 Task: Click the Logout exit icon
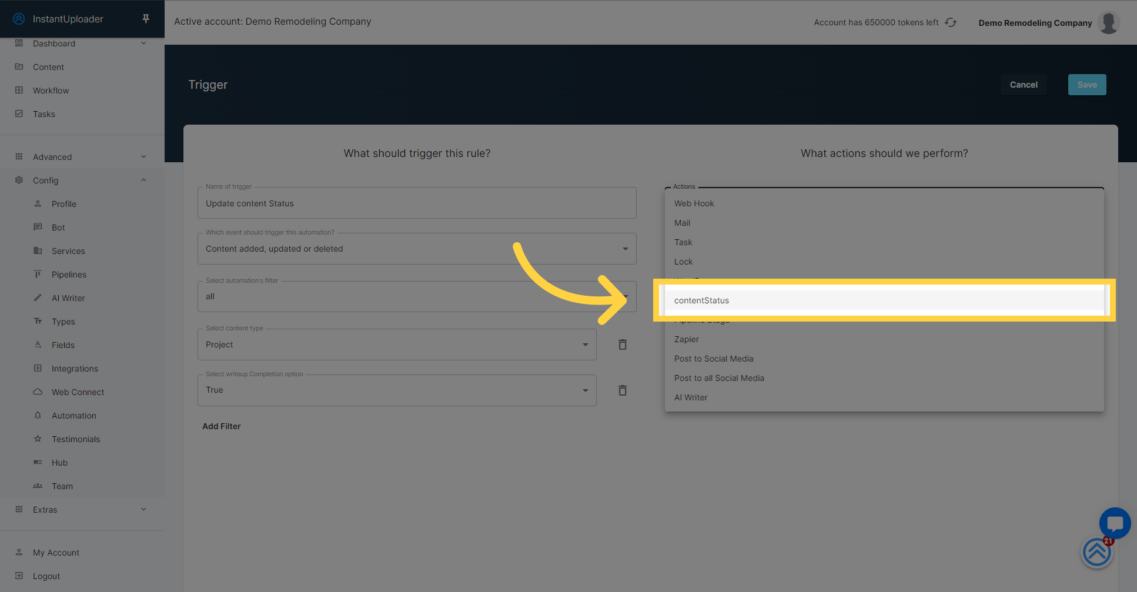[19, 576]
